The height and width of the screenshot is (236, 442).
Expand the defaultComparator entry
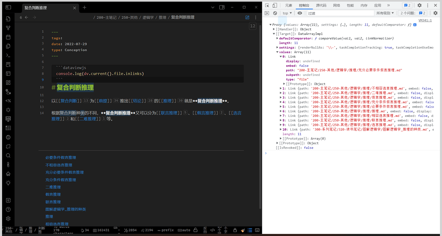coord(278,38)
